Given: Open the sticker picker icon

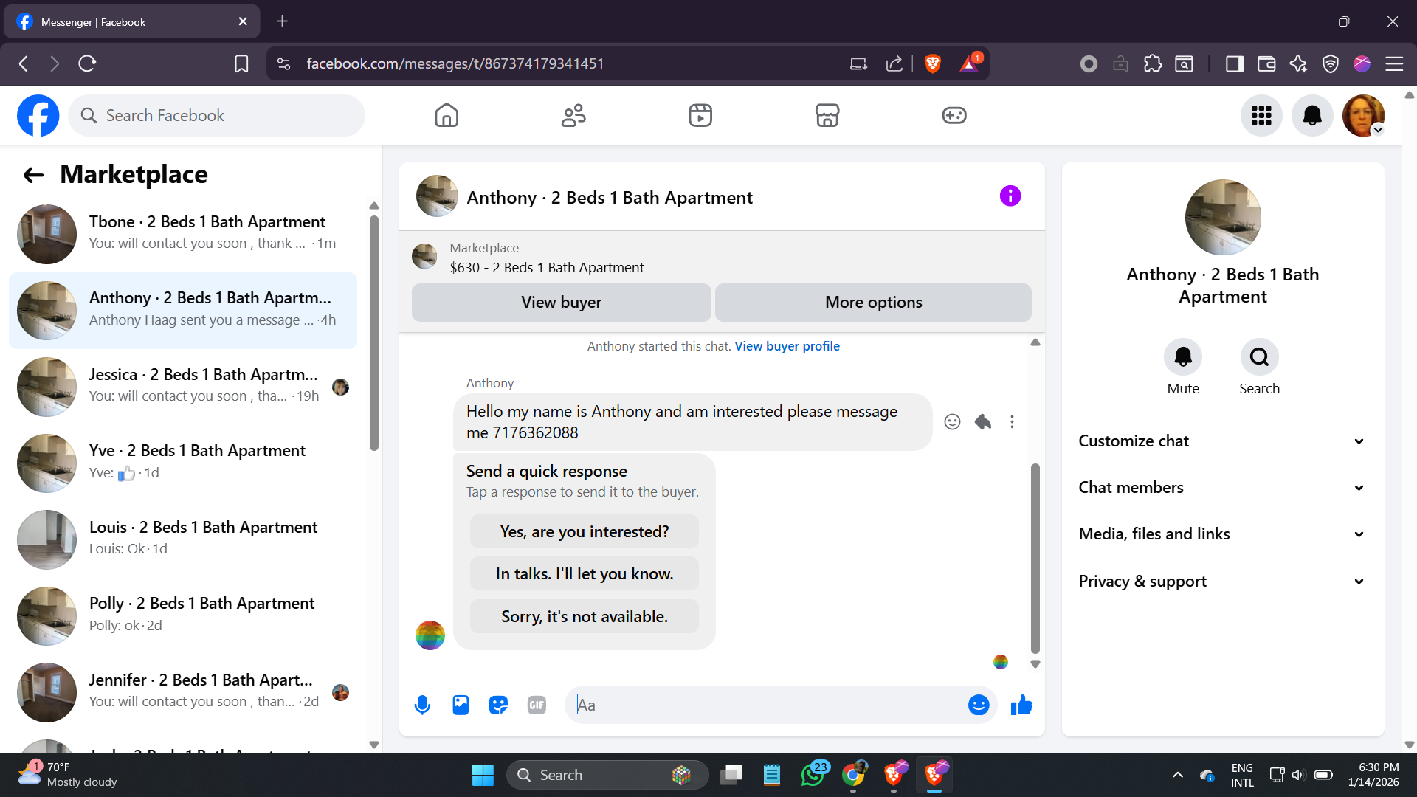Looking at the screenshot, I should [x=499, y=705].
